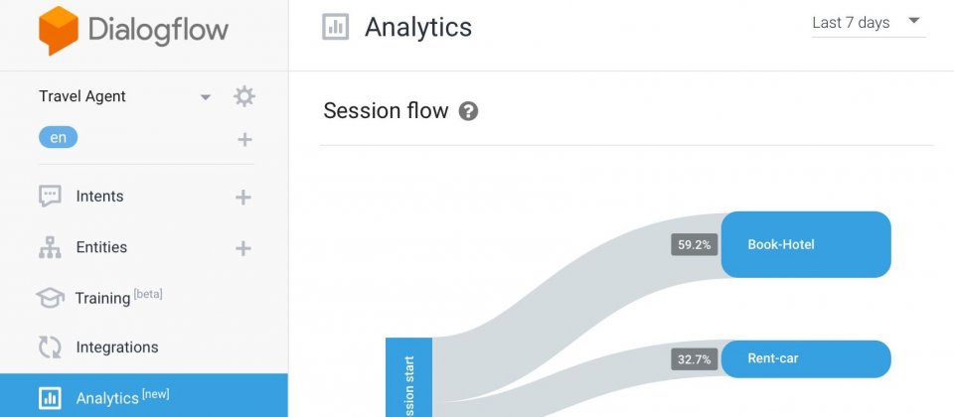Open the Last 7 days dropdown

point(869,23)
